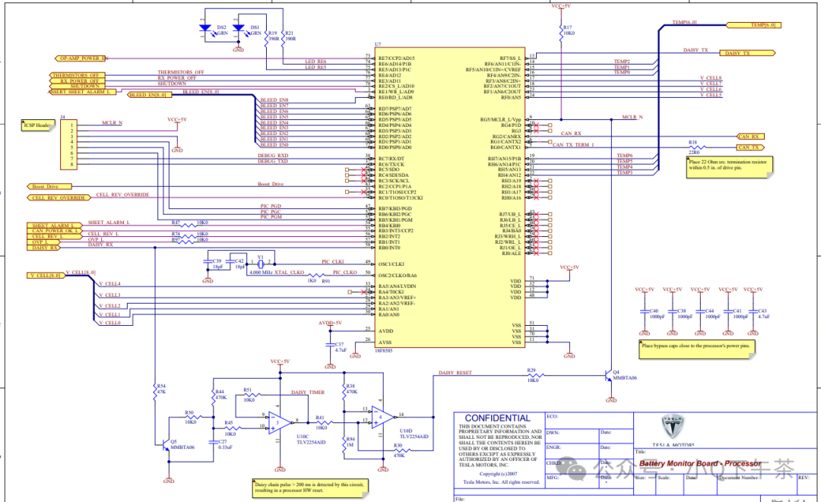Click the 18F8585 part number label
The image size is (821, 502).
point(384,350)
